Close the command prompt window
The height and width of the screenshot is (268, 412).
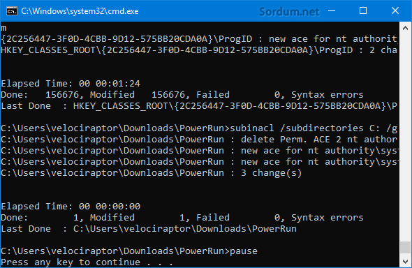[395, 10]
